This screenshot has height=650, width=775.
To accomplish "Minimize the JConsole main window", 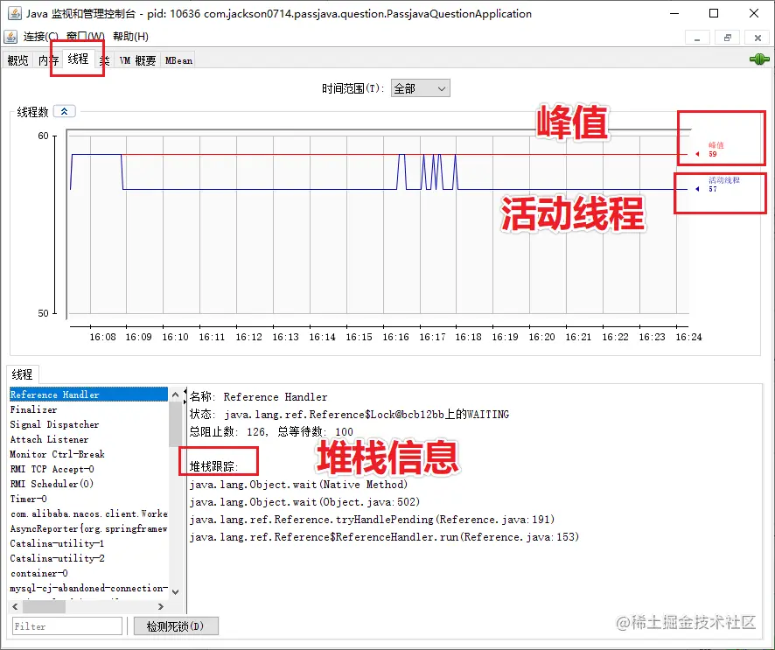I will click(x=674, y=13).
